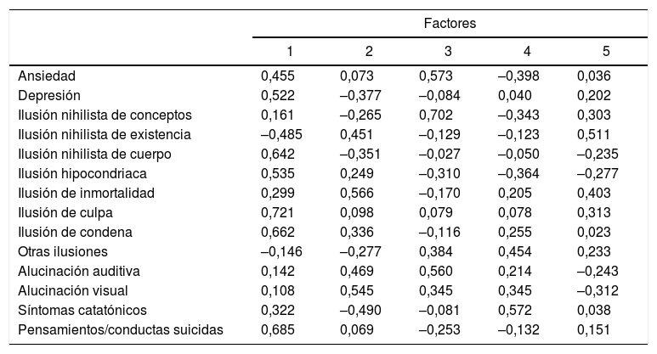
Task: Select the Ilusión de condena label
Action: 75,232
